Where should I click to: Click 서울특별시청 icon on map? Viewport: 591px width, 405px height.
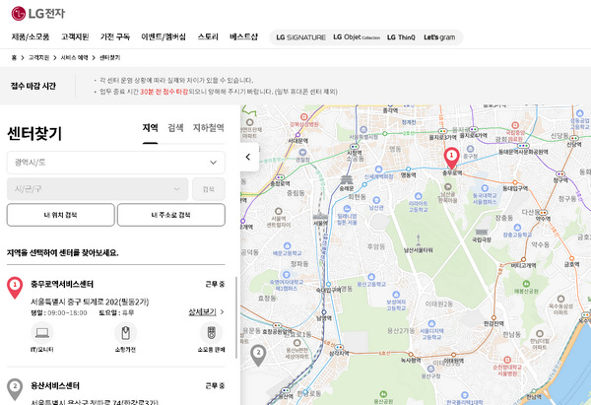tap(363, 130)
